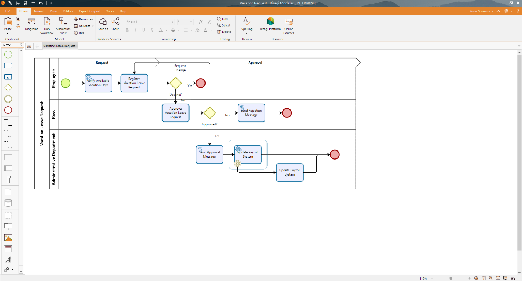This screenshot has height=281, width=522.
Task: Switch to the Vacation Leave Request tab
Action: click(60, 46)
